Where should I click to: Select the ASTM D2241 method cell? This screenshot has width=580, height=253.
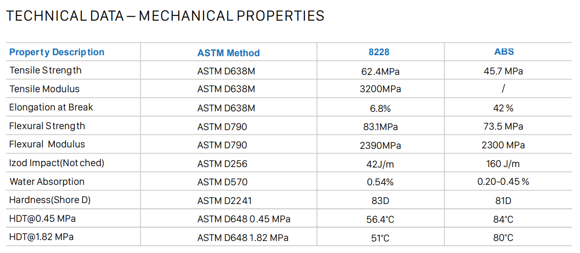click(225, 201)
